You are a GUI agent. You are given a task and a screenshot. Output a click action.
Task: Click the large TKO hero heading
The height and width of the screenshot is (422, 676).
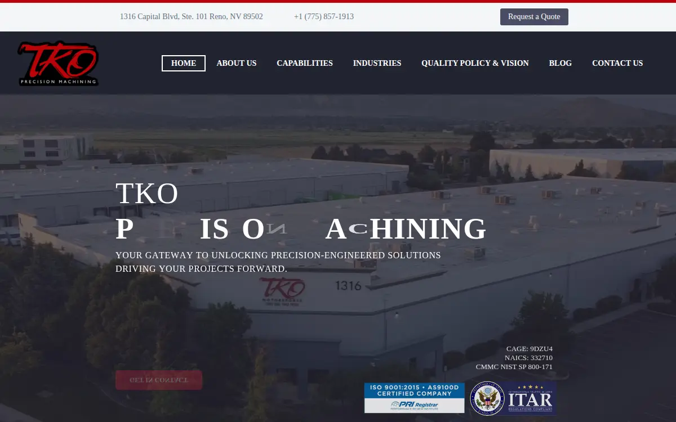pos(147,194)
